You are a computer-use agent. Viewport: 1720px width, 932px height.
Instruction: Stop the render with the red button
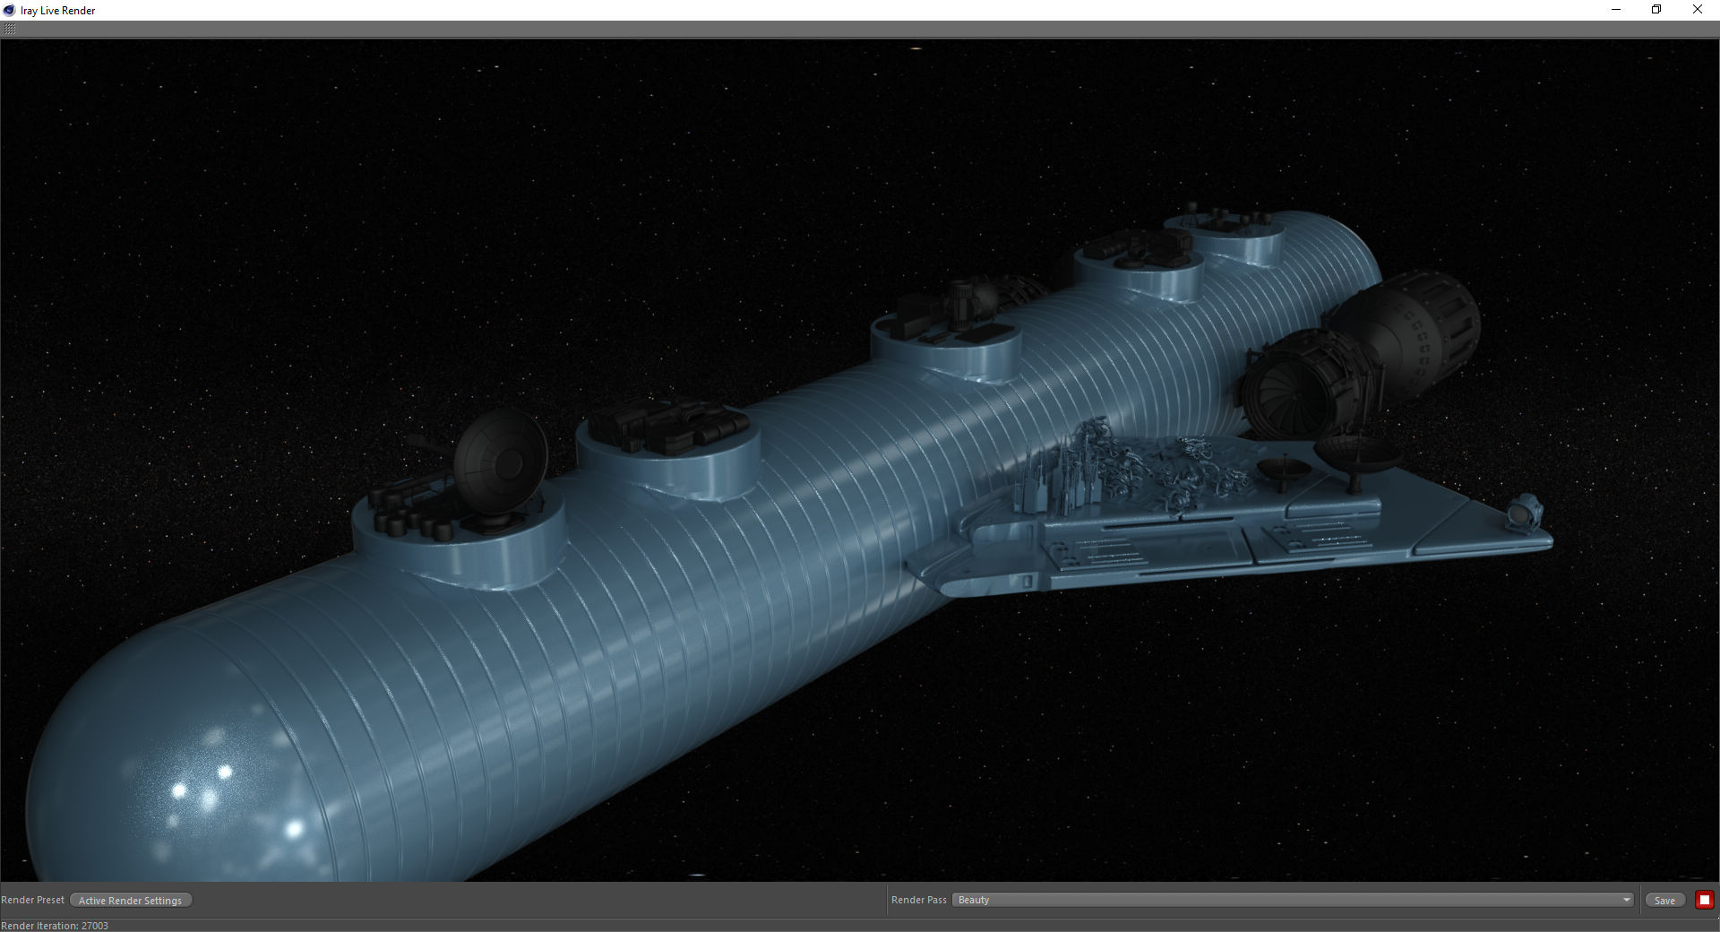[1704, 900]
